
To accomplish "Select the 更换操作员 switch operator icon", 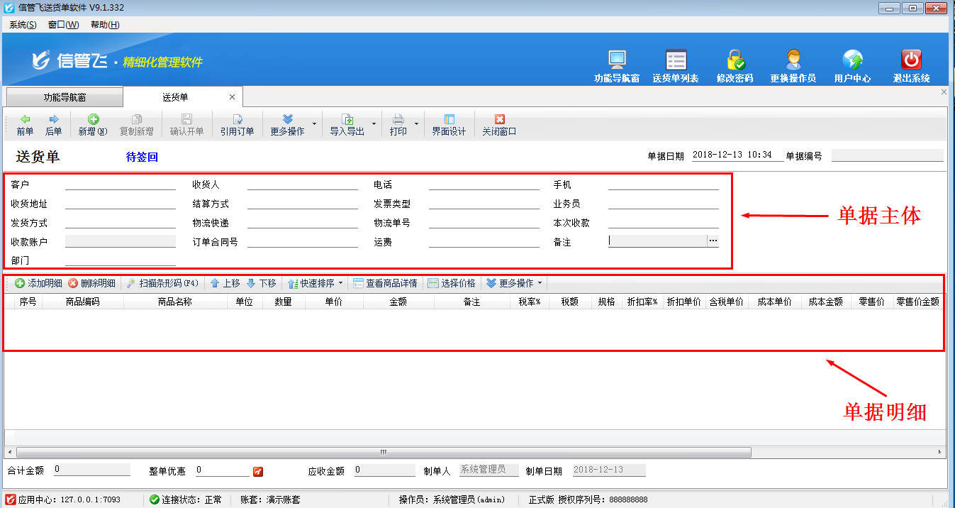I will 793,64.
